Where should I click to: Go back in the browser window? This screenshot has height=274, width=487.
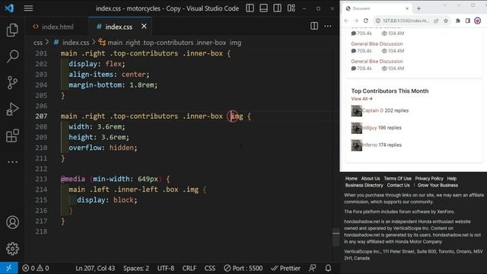pyautogui.click(x=347, y=21)
